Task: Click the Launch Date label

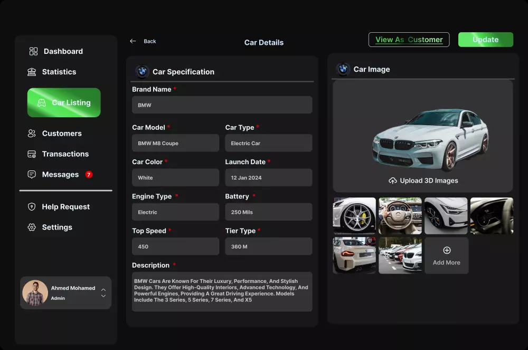Action: pos(245,162)
